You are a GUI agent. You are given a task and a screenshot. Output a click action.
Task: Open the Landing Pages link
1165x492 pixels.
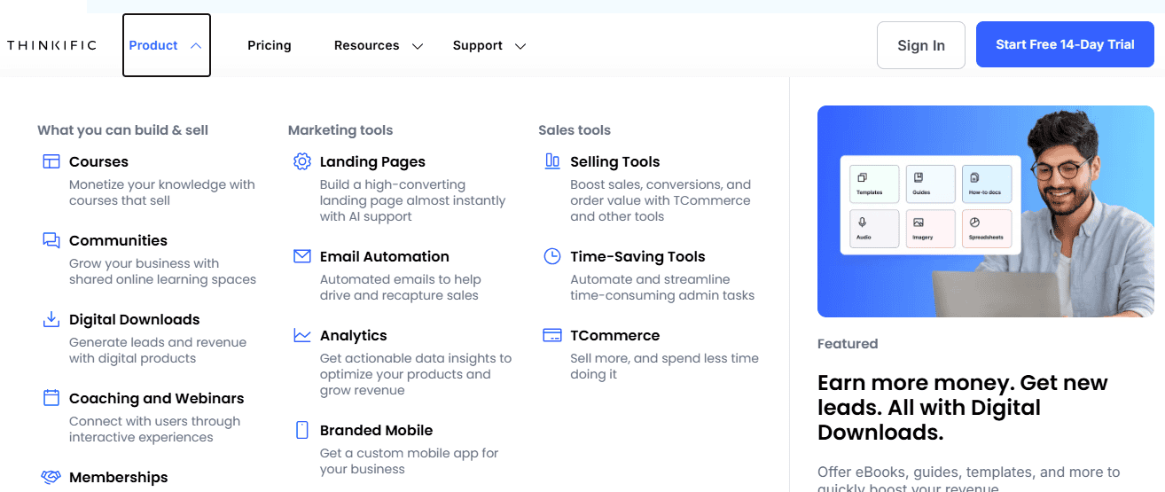pos(372,161)
